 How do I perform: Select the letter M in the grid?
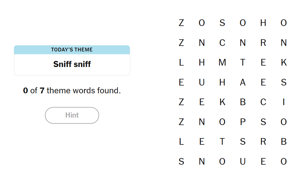[222, 62]
